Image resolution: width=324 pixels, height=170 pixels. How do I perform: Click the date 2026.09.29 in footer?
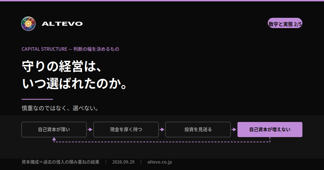(x=123, y=162)
